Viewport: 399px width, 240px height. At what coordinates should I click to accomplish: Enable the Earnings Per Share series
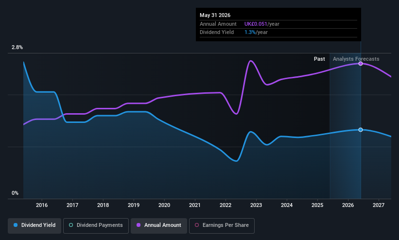222,226
